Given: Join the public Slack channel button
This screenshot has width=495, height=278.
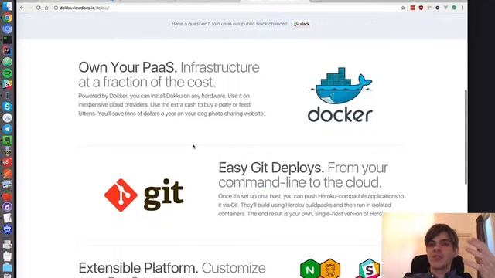Looking at the screenshot, I should pos(302,24).
